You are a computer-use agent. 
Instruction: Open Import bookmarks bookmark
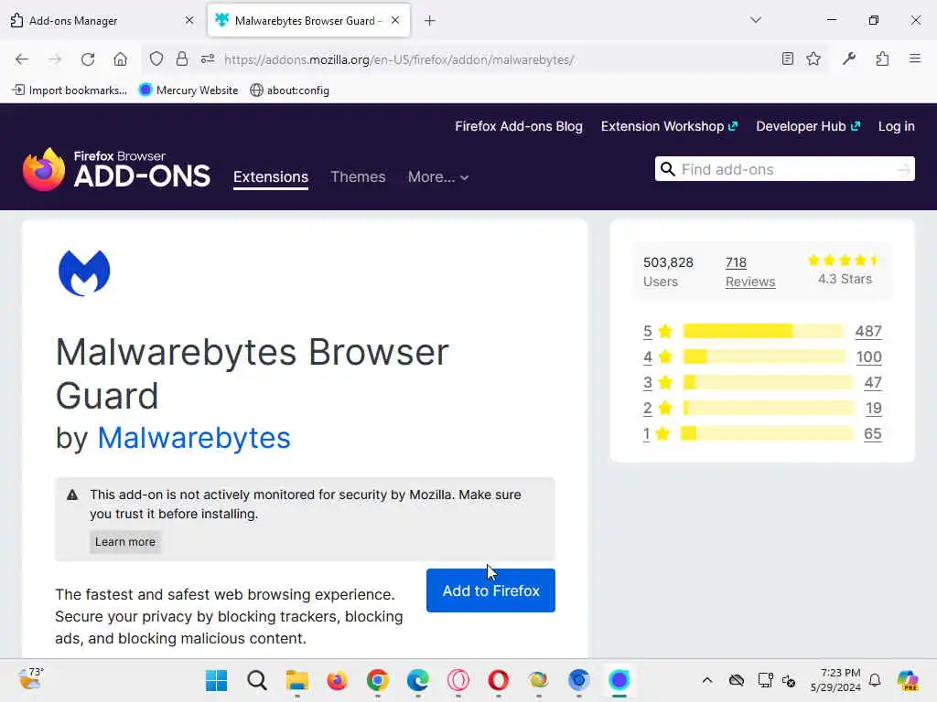tap(70, 90)
